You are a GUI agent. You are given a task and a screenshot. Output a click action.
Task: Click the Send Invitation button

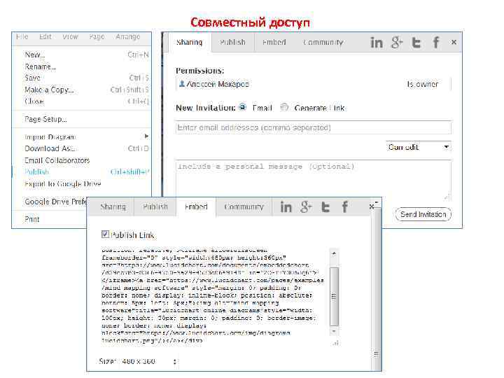(x=423, y=214)
